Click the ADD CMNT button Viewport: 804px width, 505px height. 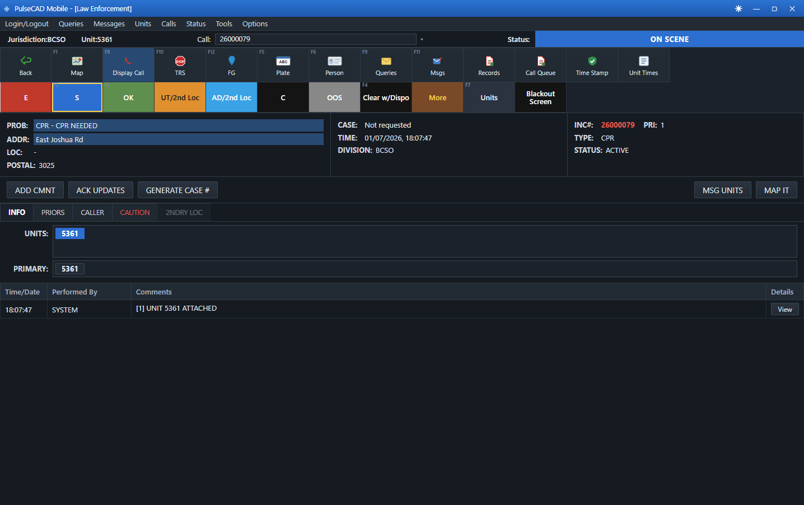click(x=35, y=190)
